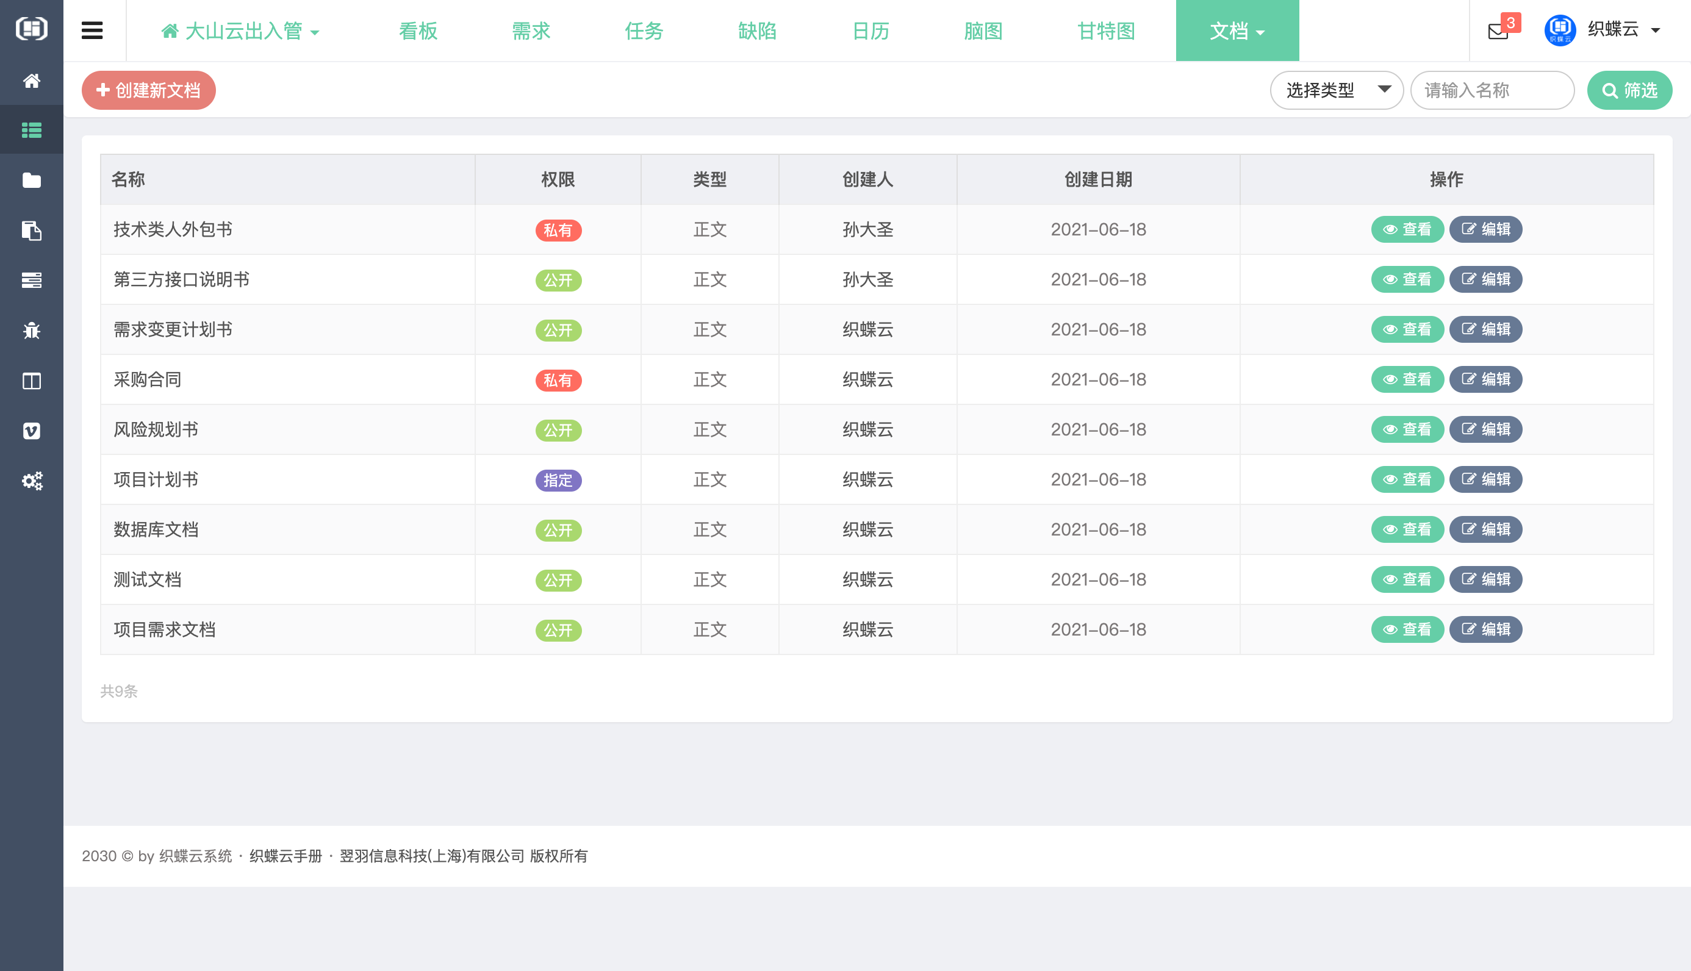
Task: Expand the 选择类型 dropdown
Action: click(1336, 90)
